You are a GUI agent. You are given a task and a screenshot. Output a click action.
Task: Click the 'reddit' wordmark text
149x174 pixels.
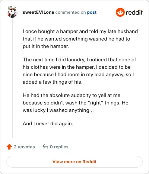[134, 12]
